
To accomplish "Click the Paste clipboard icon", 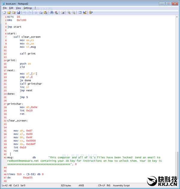I will tap(45, 13).
